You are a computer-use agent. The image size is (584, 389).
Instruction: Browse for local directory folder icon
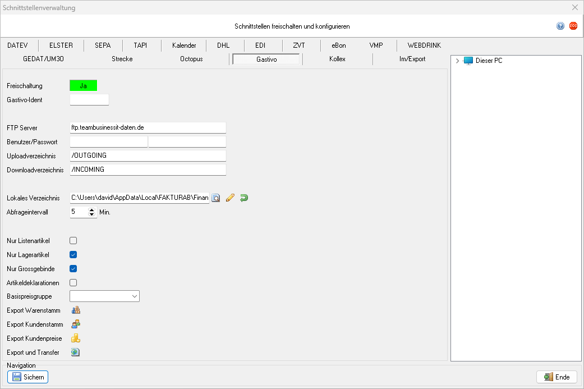[216, 198]
